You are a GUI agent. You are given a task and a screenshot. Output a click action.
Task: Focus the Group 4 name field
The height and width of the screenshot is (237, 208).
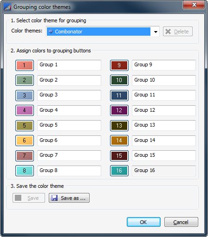coord(69,110)
